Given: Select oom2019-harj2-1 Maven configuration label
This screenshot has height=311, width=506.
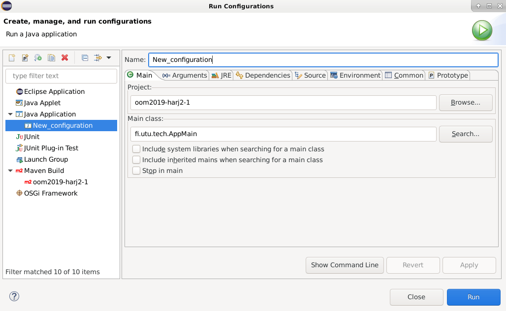Looking at the screenshot, I should click(x=61, y=182).
